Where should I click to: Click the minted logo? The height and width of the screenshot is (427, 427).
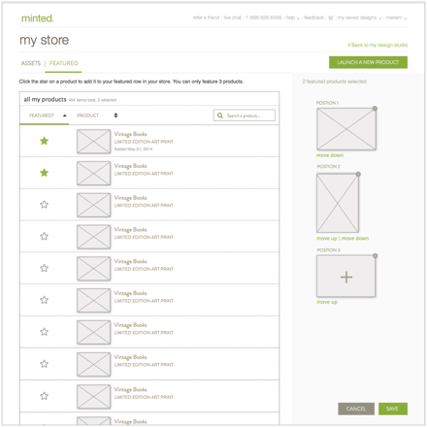click(x=38, y=18)
